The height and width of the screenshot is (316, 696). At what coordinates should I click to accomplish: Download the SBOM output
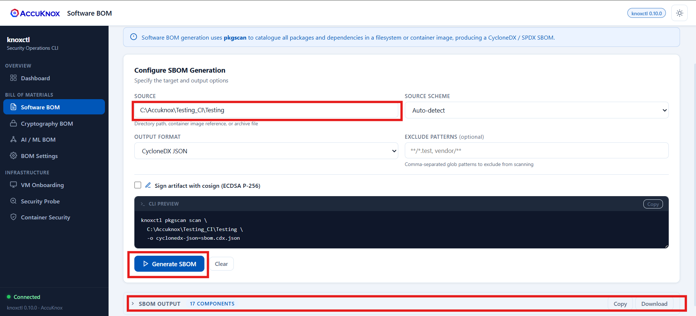coord(654,304)
